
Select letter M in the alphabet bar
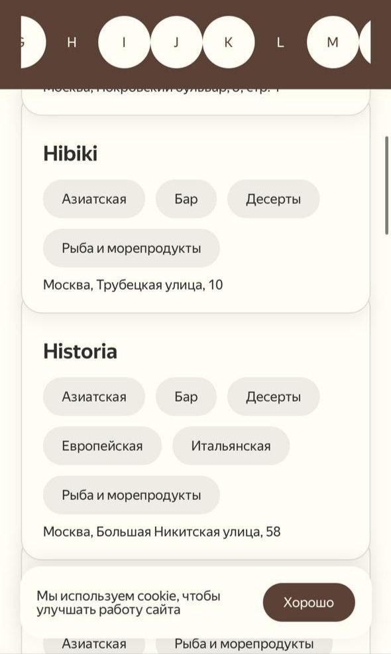coord(333,42)
